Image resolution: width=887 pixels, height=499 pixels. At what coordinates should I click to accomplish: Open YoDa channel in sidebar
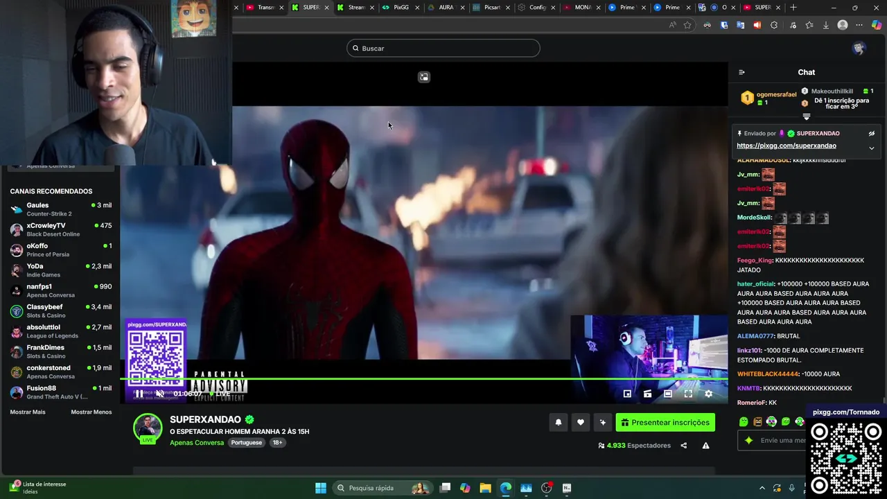pos(61,270)
